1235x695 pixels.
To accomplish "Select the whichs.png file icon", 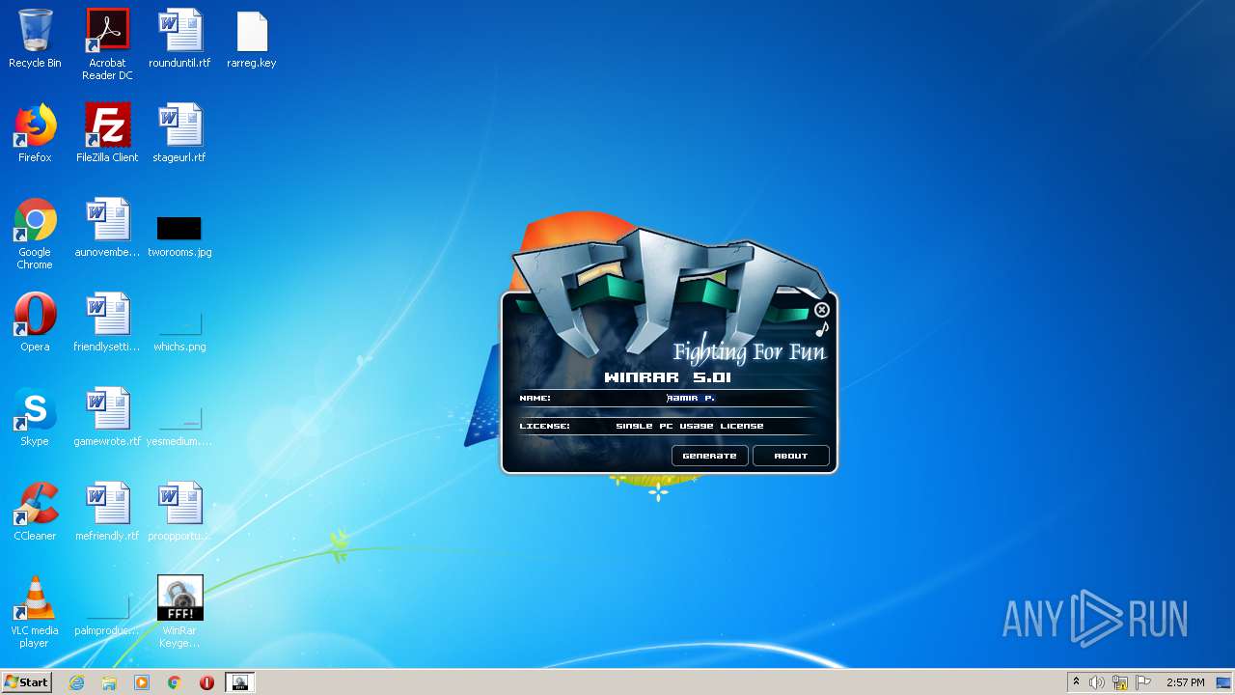I will (x=179, y=329).
